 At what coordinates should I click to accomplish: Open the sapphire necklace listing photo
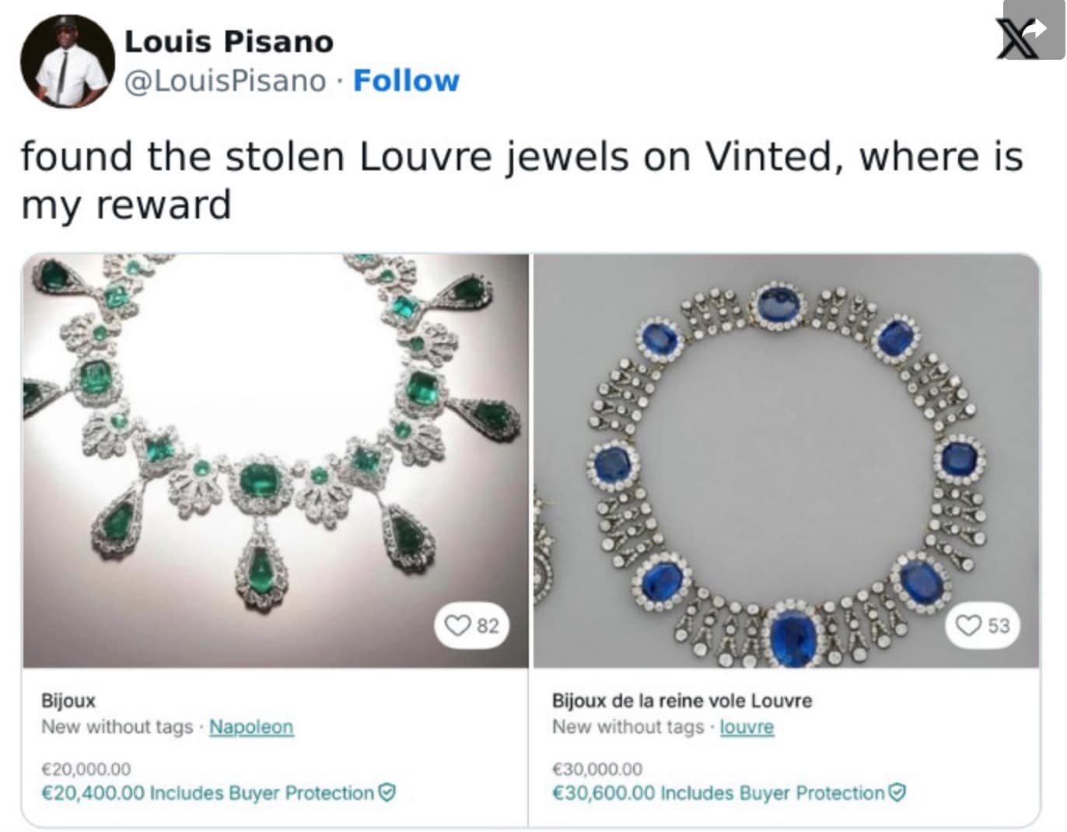785,460
